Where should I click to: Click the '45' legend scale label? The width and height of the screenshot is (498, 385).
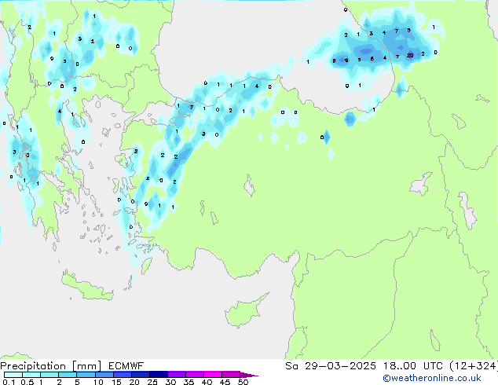[x=225, y=382]
